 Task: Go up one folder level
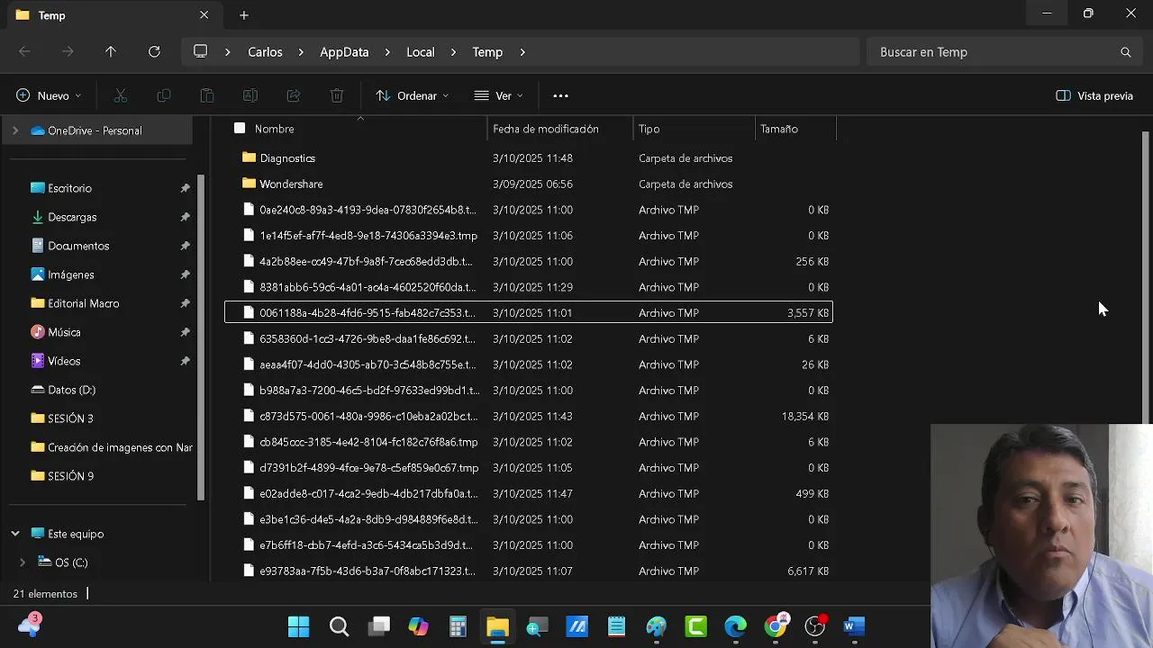coord(111,52)
